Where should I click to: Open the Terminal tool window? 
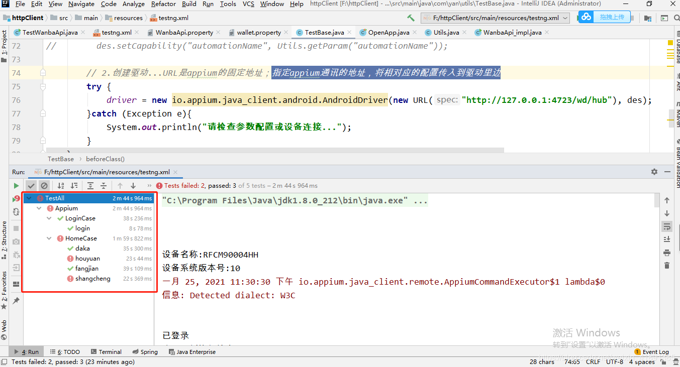[x=106, y=352]
